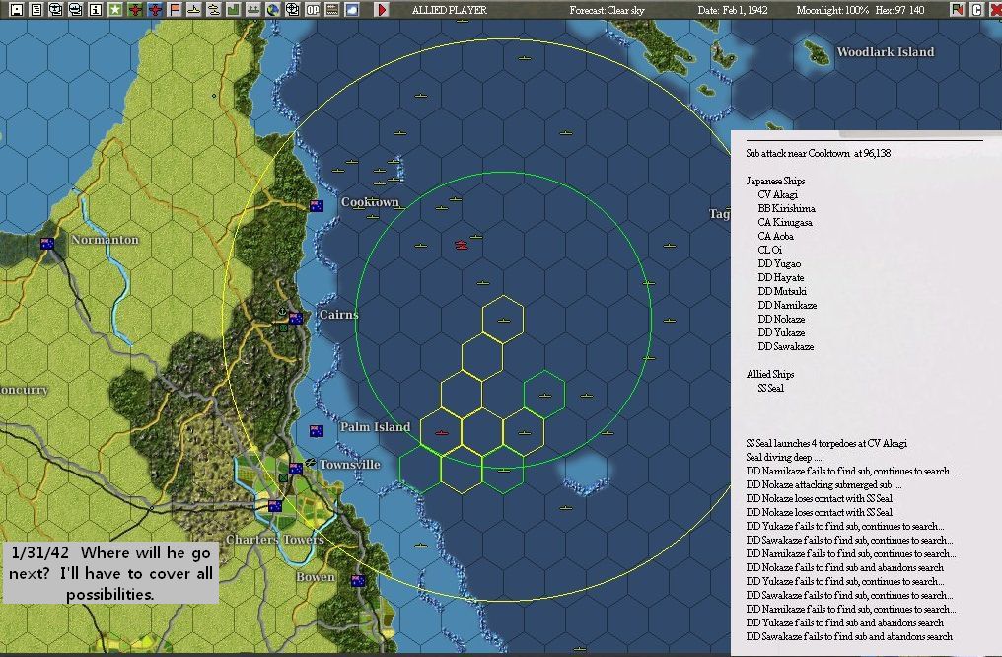
Task: Click 'DD Nokaze attacking submerged sub' line
Action: [823, 485]
